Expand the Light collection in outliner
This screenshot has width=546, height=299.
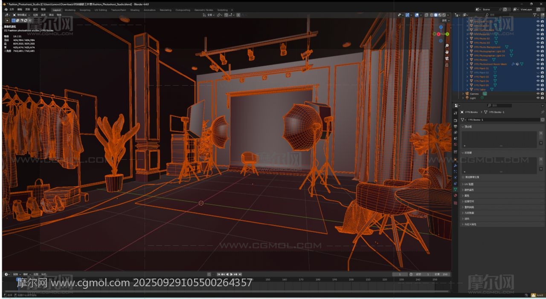(463, 98)
